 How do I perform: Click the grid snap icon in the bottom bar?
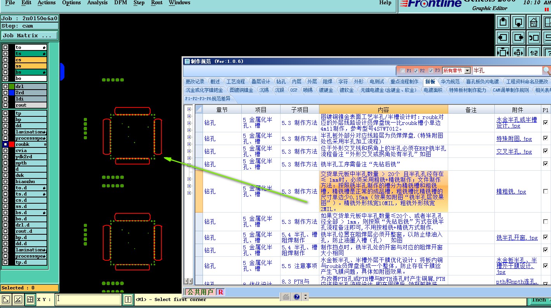(30, 299)
